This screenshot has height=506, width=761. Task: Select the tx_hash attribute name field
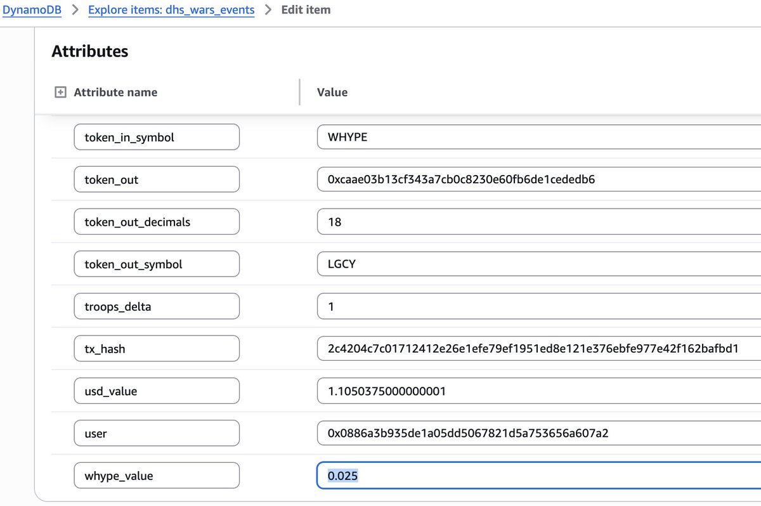157,349
